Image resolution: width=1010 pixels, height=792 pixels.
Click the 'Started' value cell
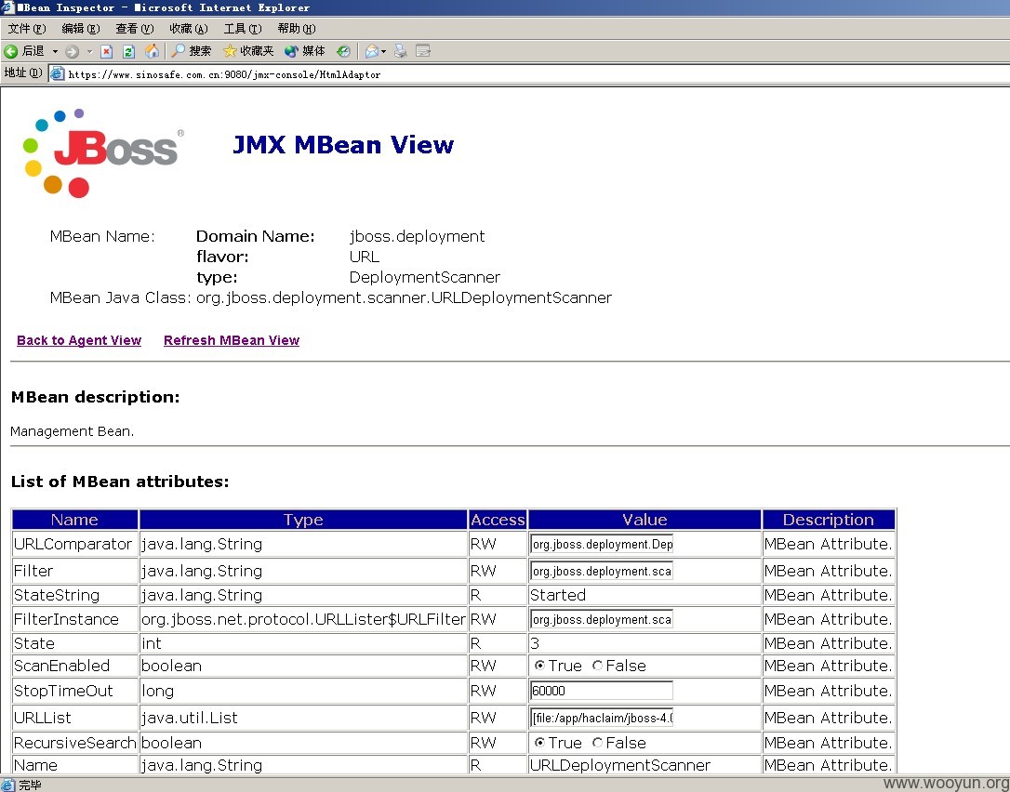click(x=645, y=595)
